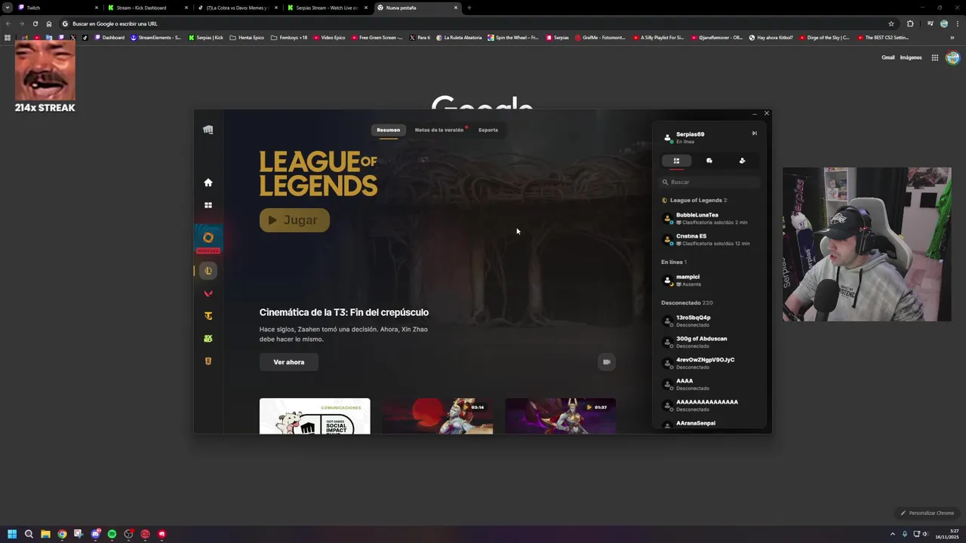Collapse the League of Legends friends group
Screen dimensions: 966x543
(694, 201)
